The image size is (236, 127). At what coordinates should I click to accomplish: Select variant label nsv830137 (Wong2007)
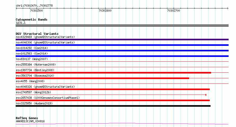[x=32, y=59]
